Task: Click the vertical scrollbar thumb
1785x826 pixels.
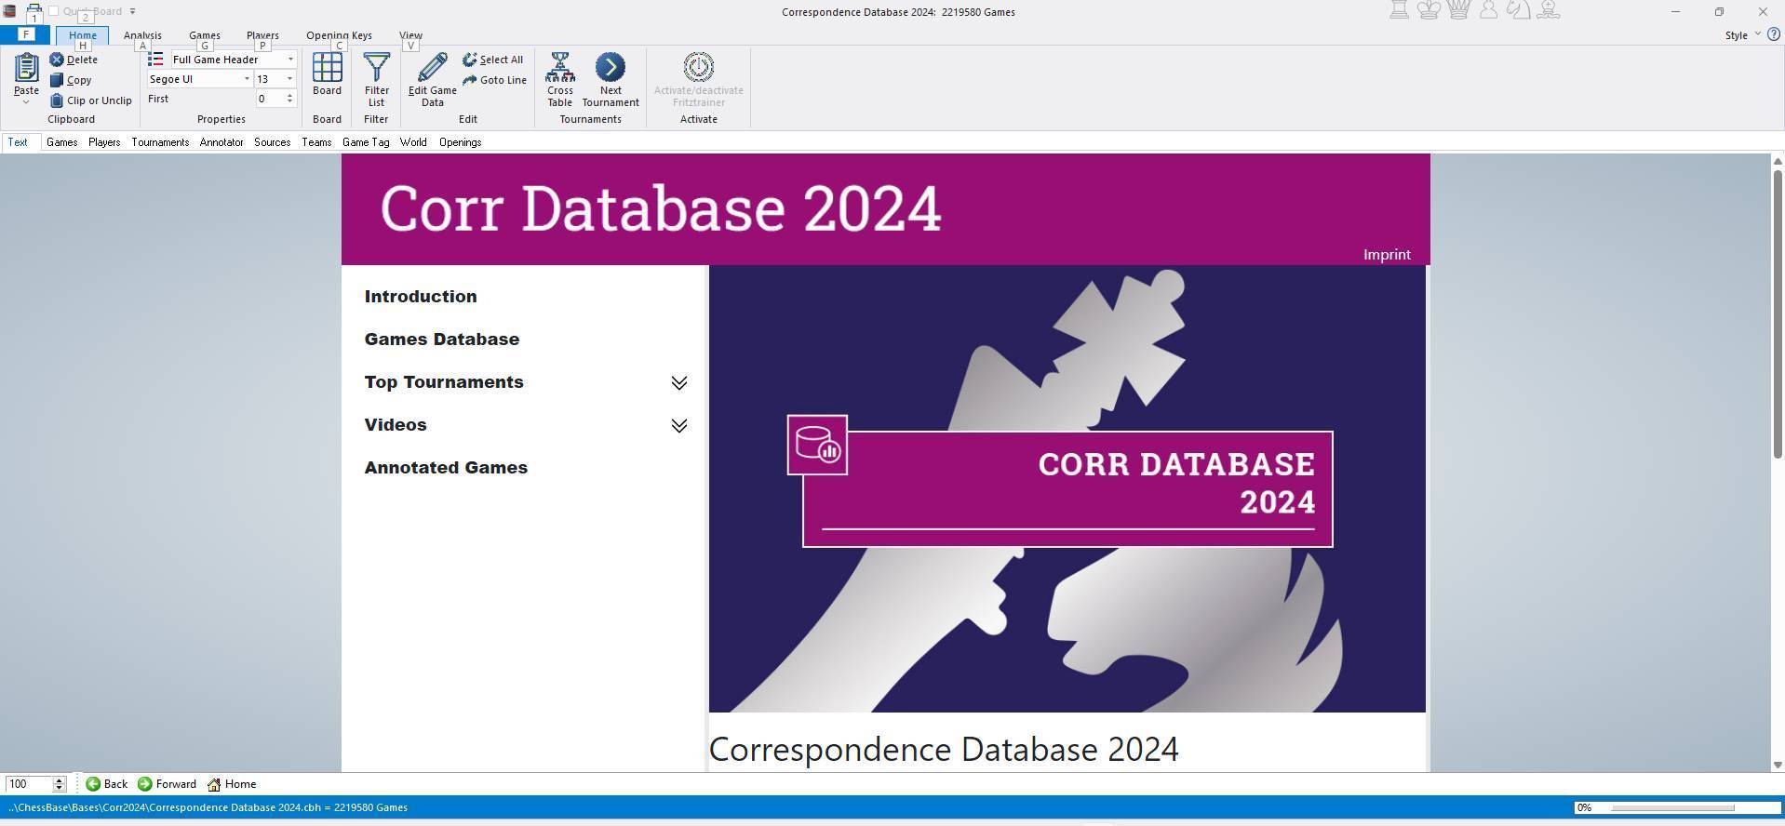Action: (x=1777, y=314)
